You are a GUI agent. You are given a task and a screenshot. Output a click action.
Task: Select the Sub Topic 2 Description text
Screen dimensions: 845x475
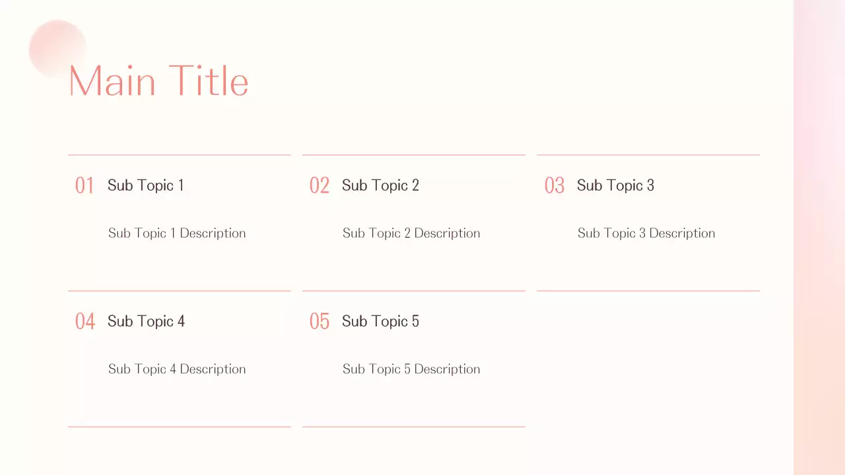[411, 233]
